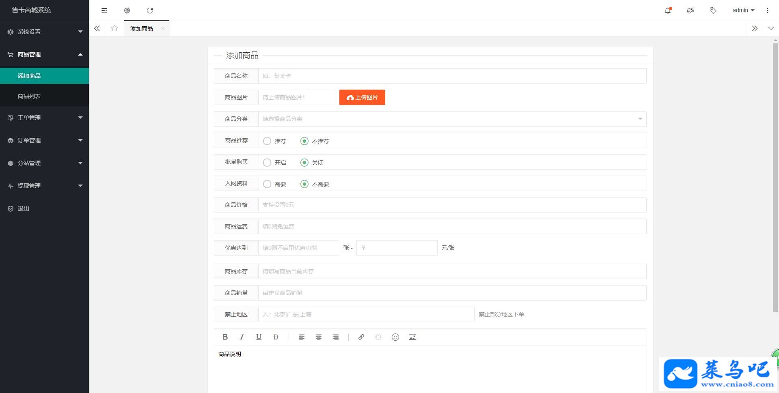
Task: Click the page vertical scrollbar
Action: [775, 177]
